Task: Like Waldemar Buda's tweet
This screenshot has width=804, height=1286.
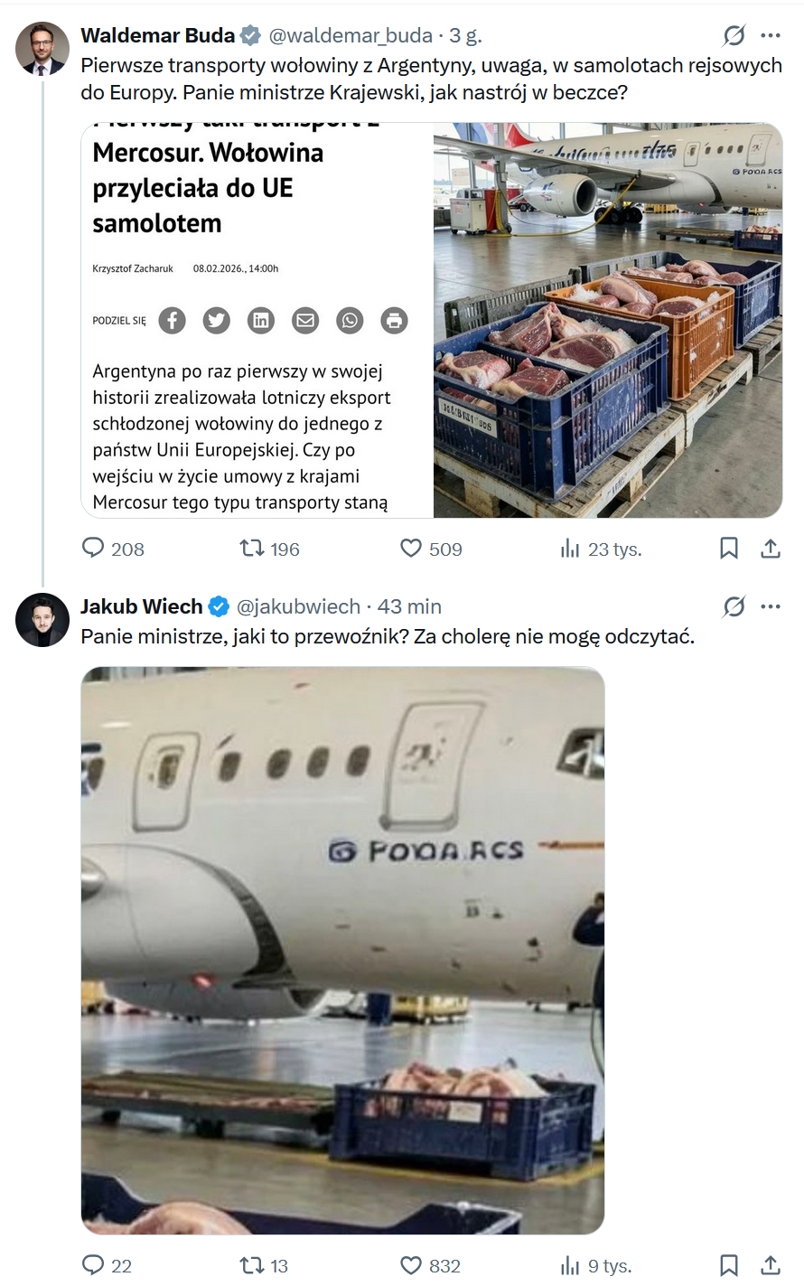Action: 411,549
